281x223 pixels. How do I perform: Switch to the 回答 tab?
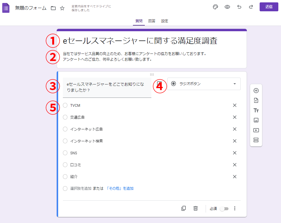pyautogui.click(x=152, y=21)
